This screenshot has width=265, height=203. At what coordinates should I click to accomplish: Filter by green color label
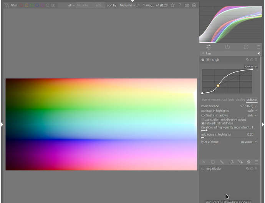(32, 5)
